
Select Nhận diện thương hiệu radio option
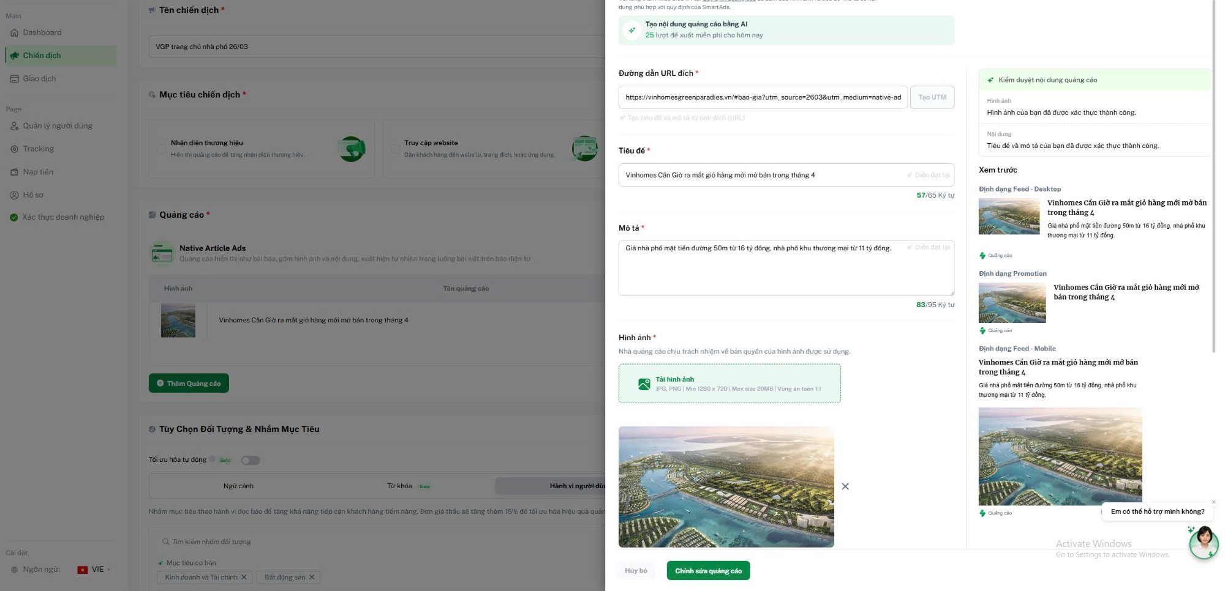(161, 149)
